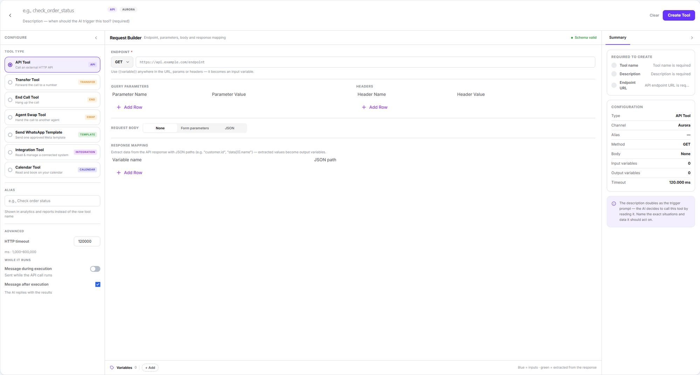Click the Tool name status circle
Image resolution: width=700 pixels, height=375 pixels.
(x=614, y=65)
